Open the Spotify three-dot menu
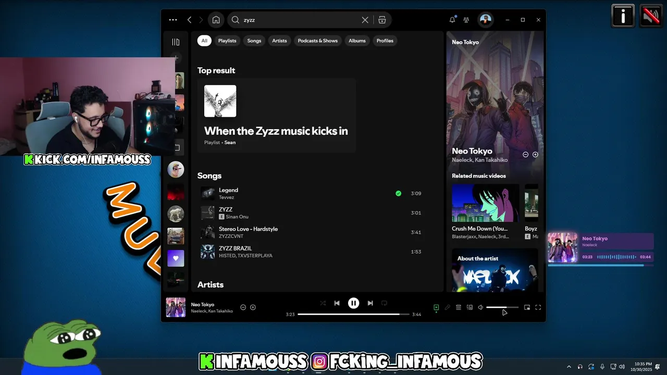This screenshot has height=375, width=667. pyautogui.click(x=173, y=20)
